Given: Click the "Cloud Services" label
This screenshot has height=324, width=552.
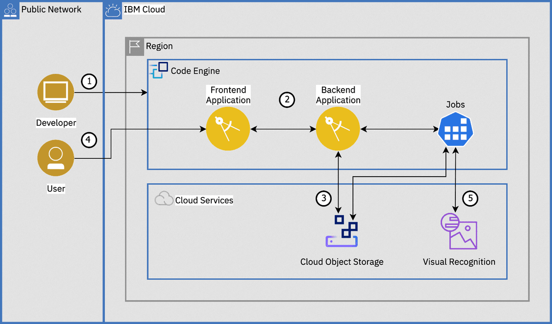Looking at the screenshot, I should (204, 201).
